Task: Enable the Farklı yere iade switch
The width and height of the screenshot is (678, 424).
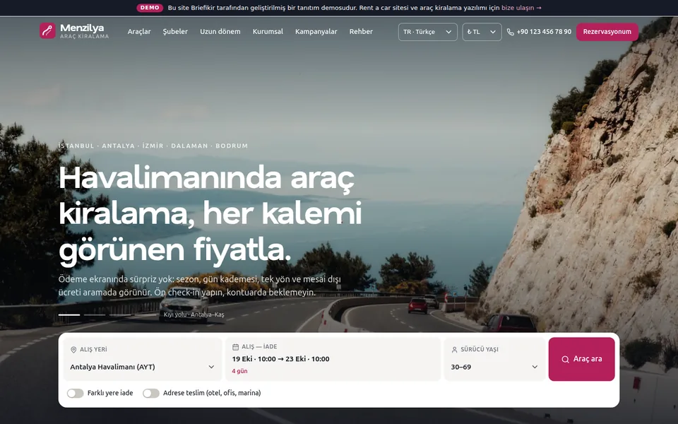Action: point(76,394)
